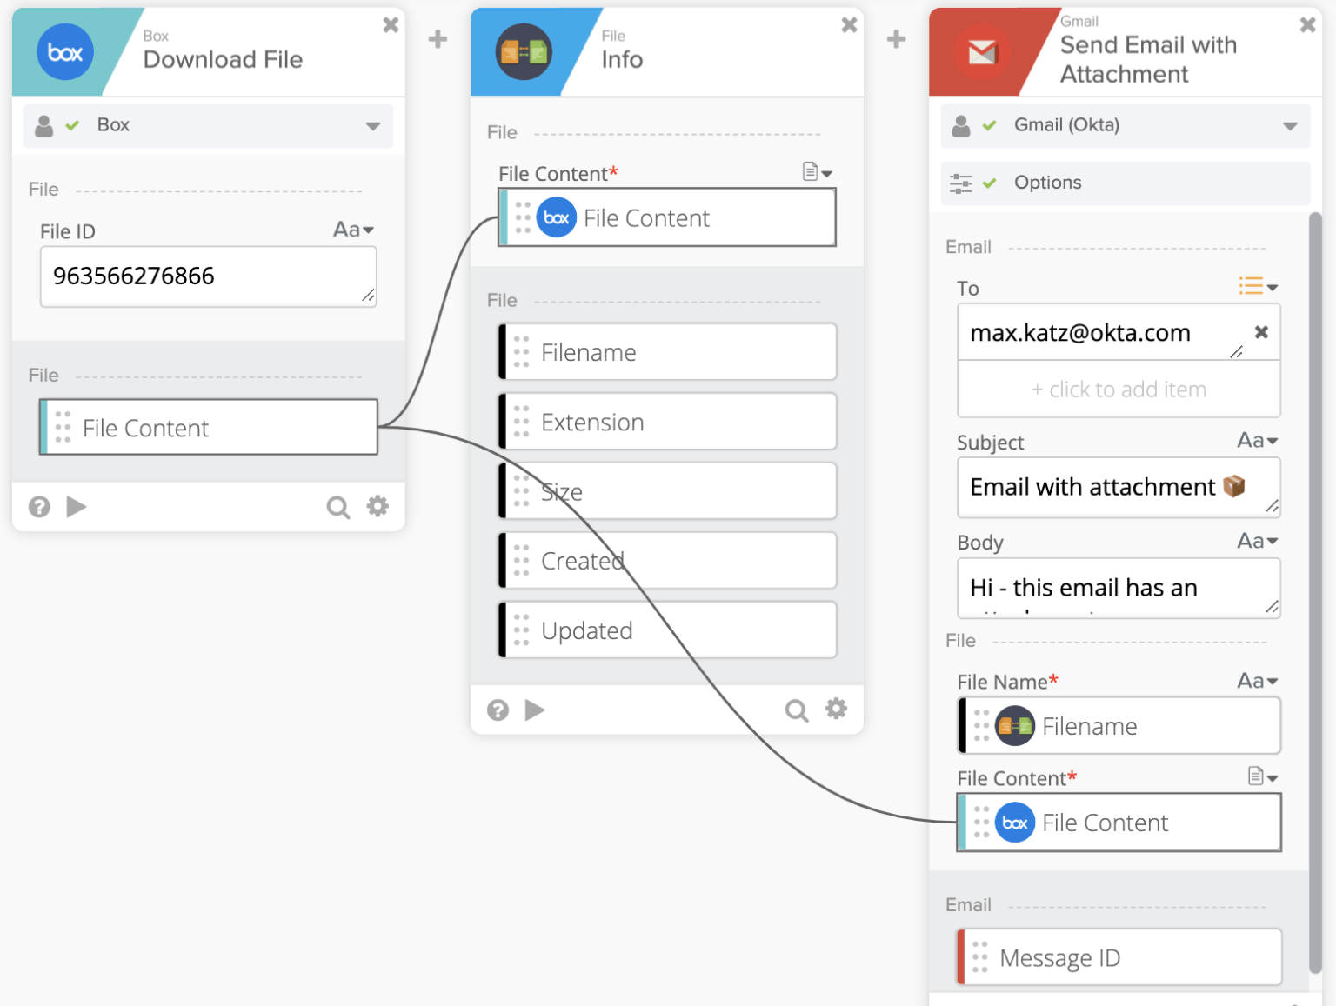The height and width of the screenshot is (1006, 1336).
Task: Click drag handle on Message ID output
Action: [979, 957]
